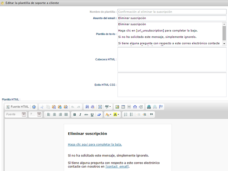Click the Plantilla de texto scroll-up arrow
Image resolution: width=228 pixels, height=171 pixels.
click(x=224, y=24)
